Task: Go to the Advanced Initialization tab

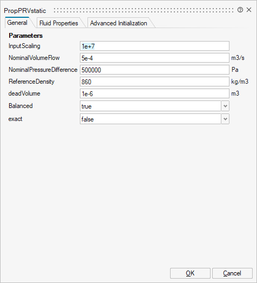Action: (x=119, y=23)
